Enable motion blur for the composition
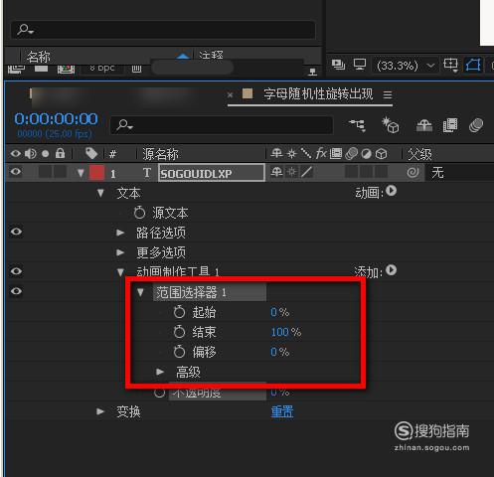This screenshot has width=494, height=477. click(476, 125)
